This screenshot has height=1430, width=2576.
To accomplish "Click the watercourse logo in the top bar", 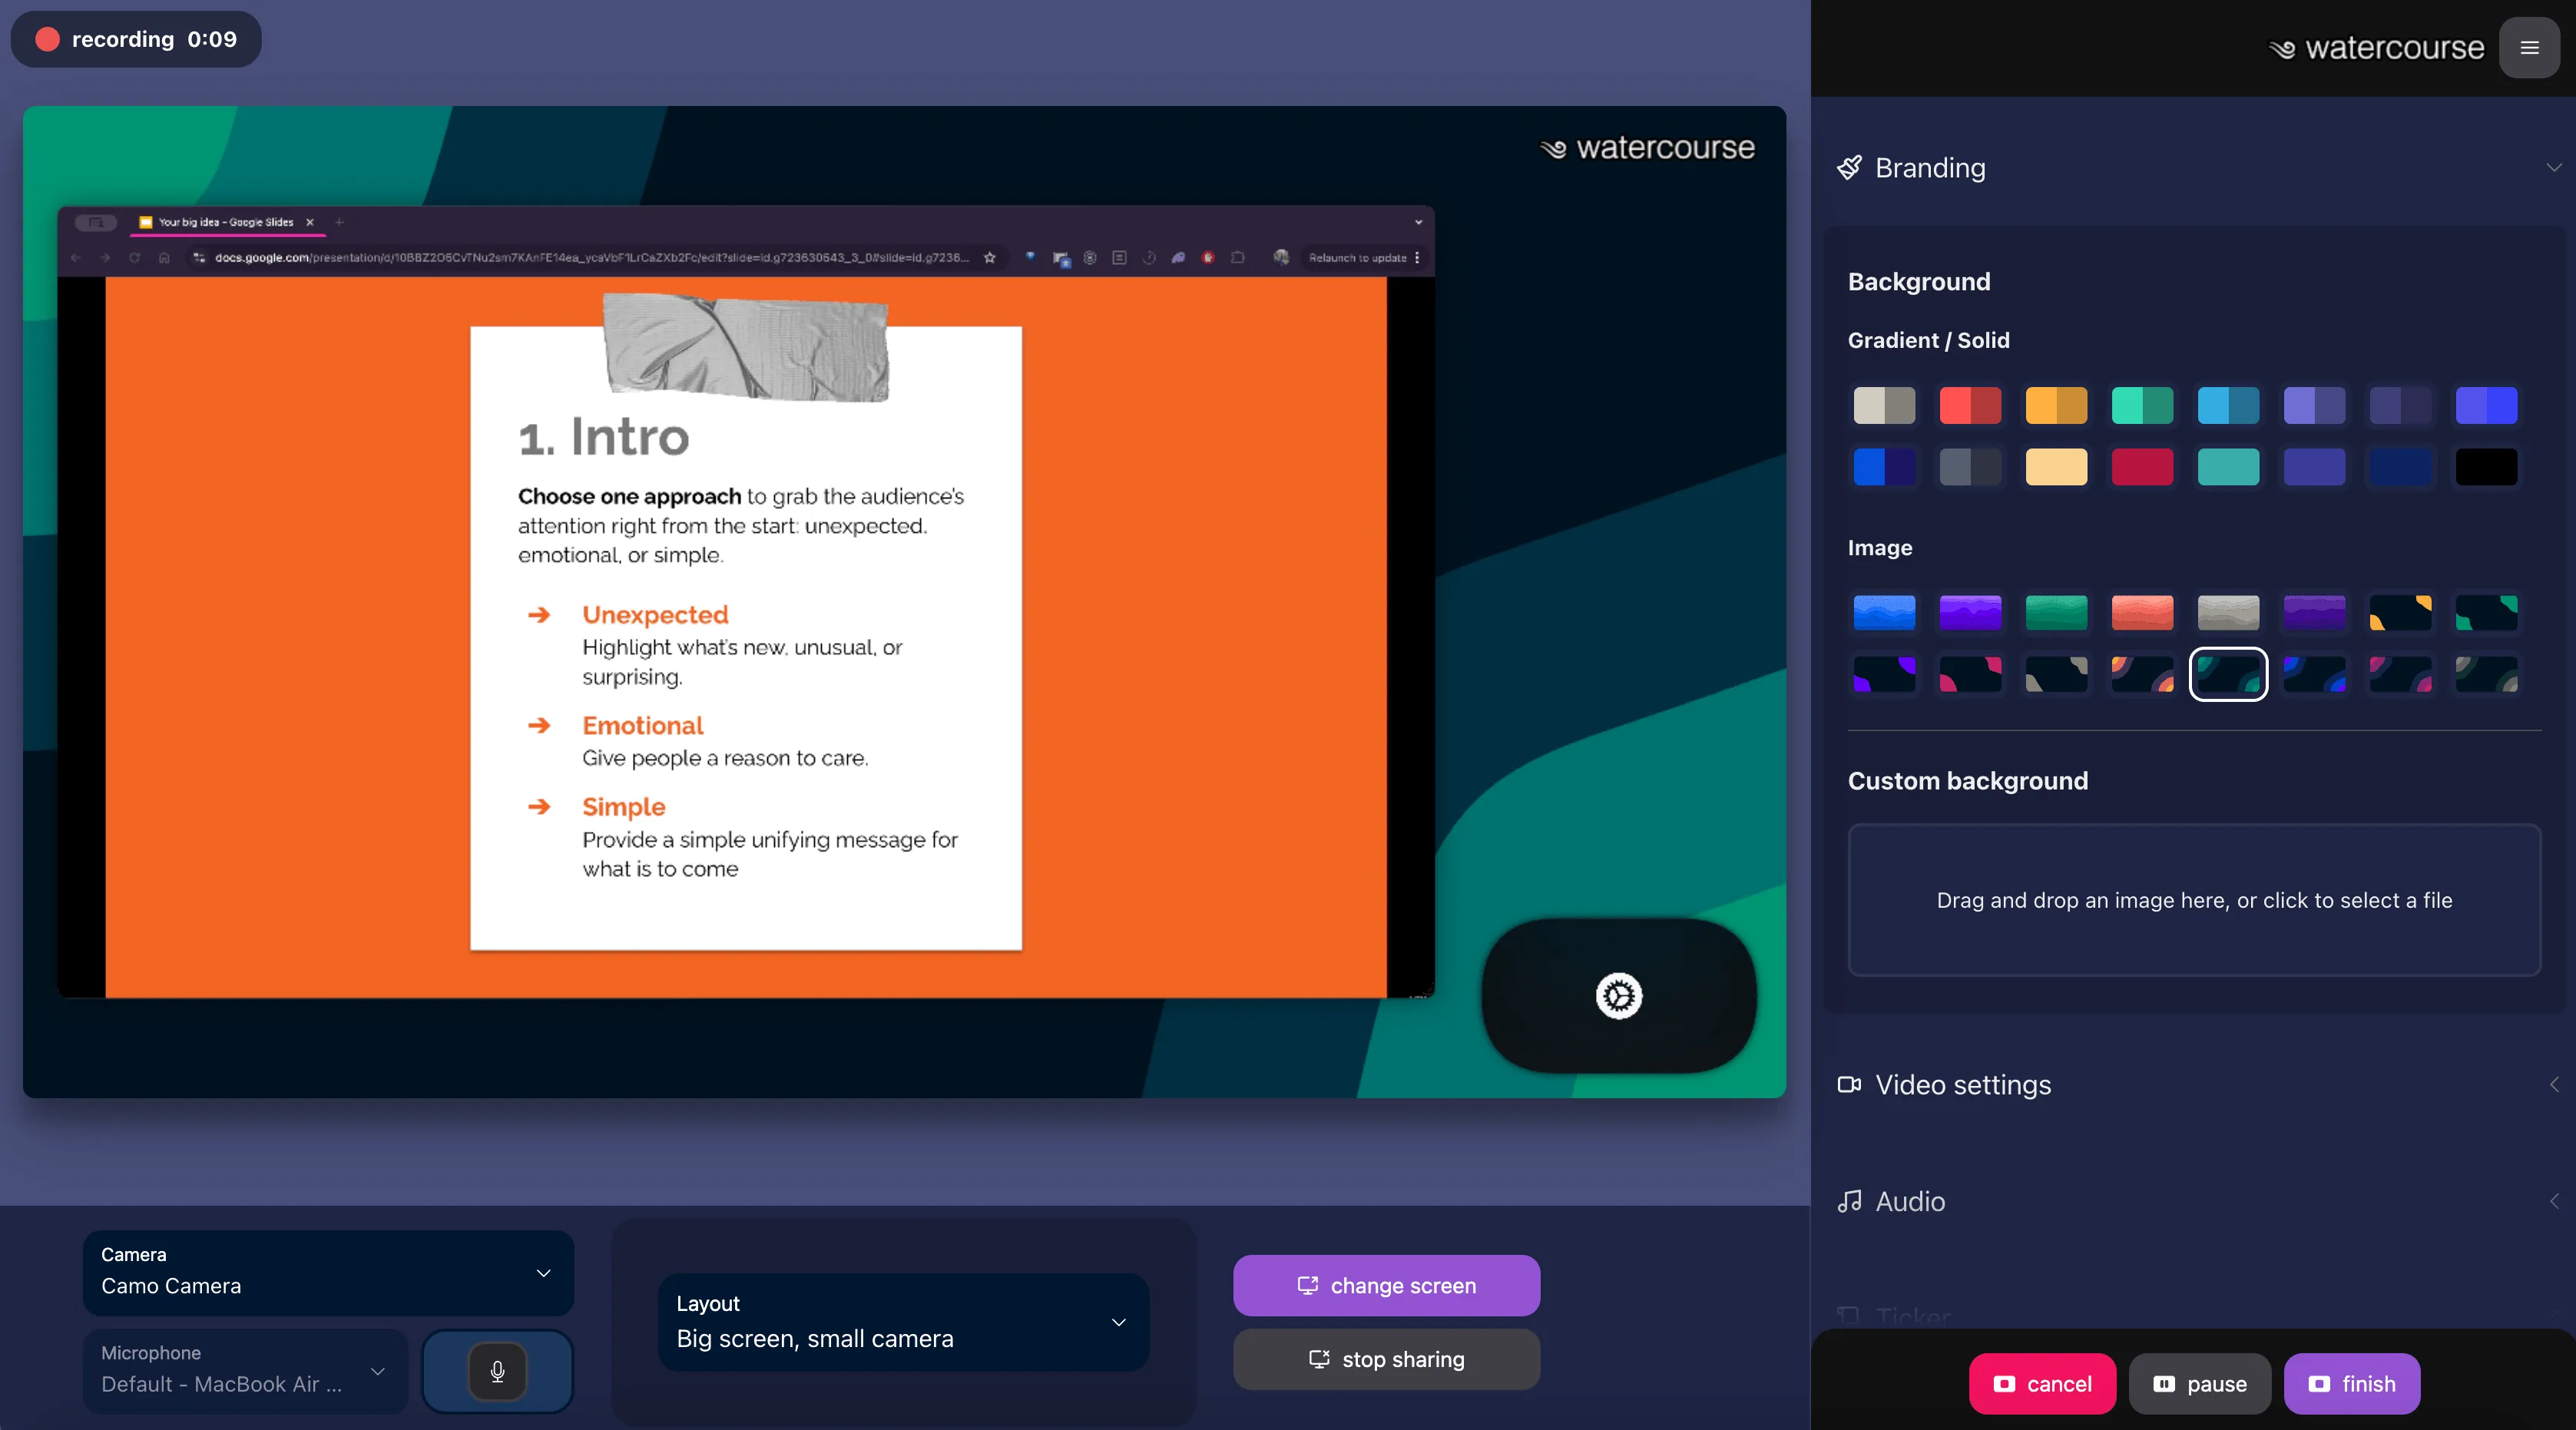I will pyautogui.click(x=2376, y=48).
